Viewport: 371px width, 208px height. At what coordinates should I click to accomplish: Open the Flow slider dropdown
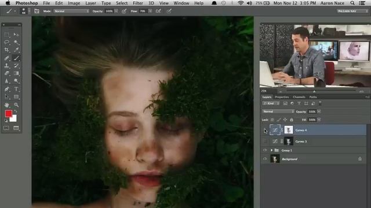(x=150, y=11)
